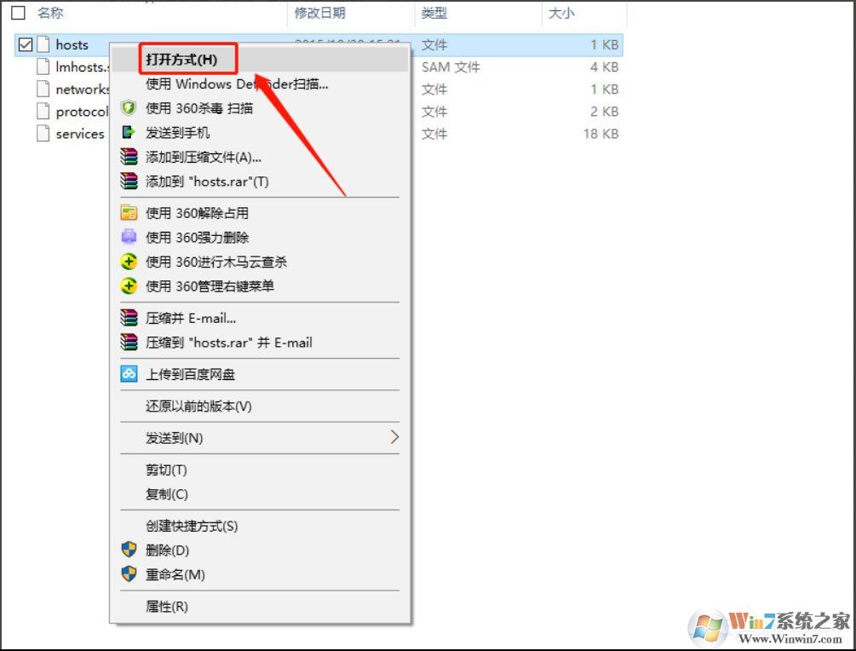Click the 发送到手机 green icon

(129, 133)
